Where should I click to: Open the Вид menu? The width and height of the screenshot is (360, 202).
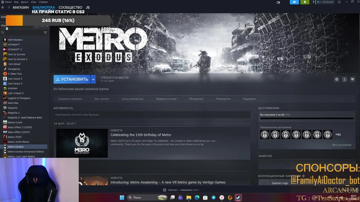[x=17, y=2]
